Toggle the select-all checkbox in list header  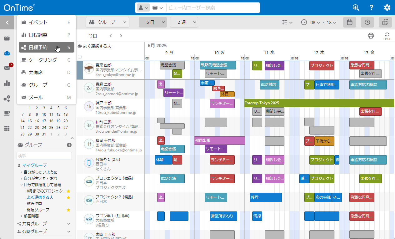point(80,57)
